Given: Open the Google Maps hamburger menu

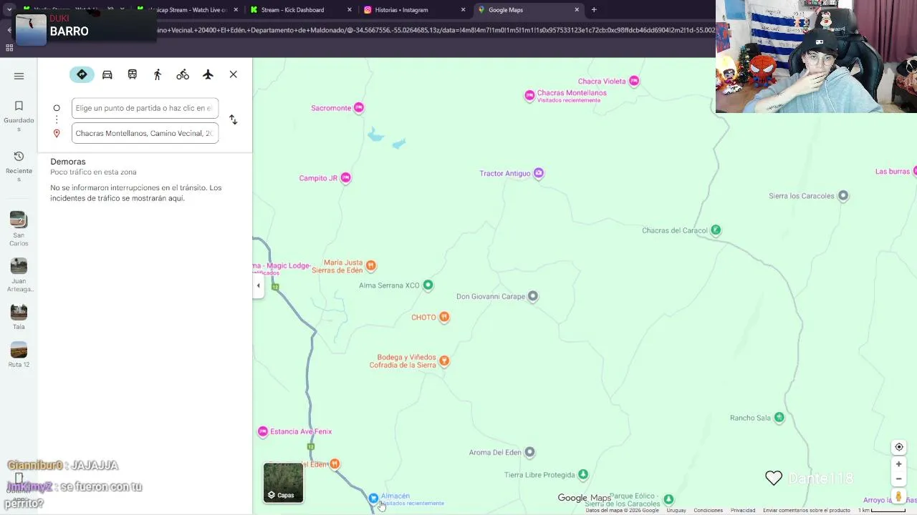Looking at the screenshot, I should (19, 76).
